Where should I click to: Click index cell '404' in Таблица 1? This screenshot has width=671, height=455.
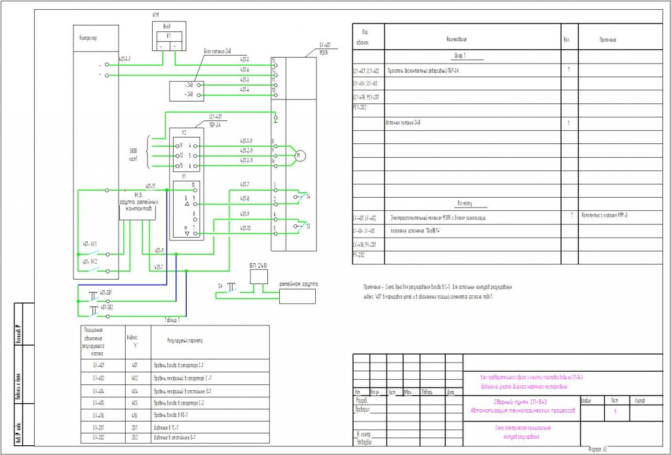tap(135, 391)
